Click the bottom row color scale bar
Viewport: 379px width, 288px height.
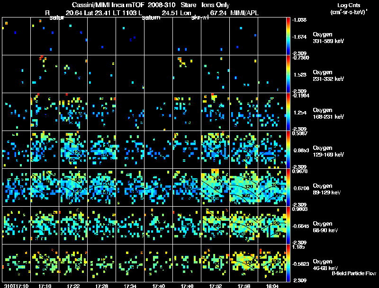coord(288,263)
